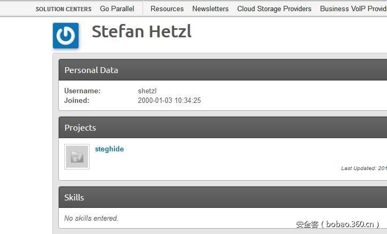Image resolution: width=387 pixels, height=234 pixels.
Task: Click the bobao.360.cn watermark text
Action: [x=337, y=224]
